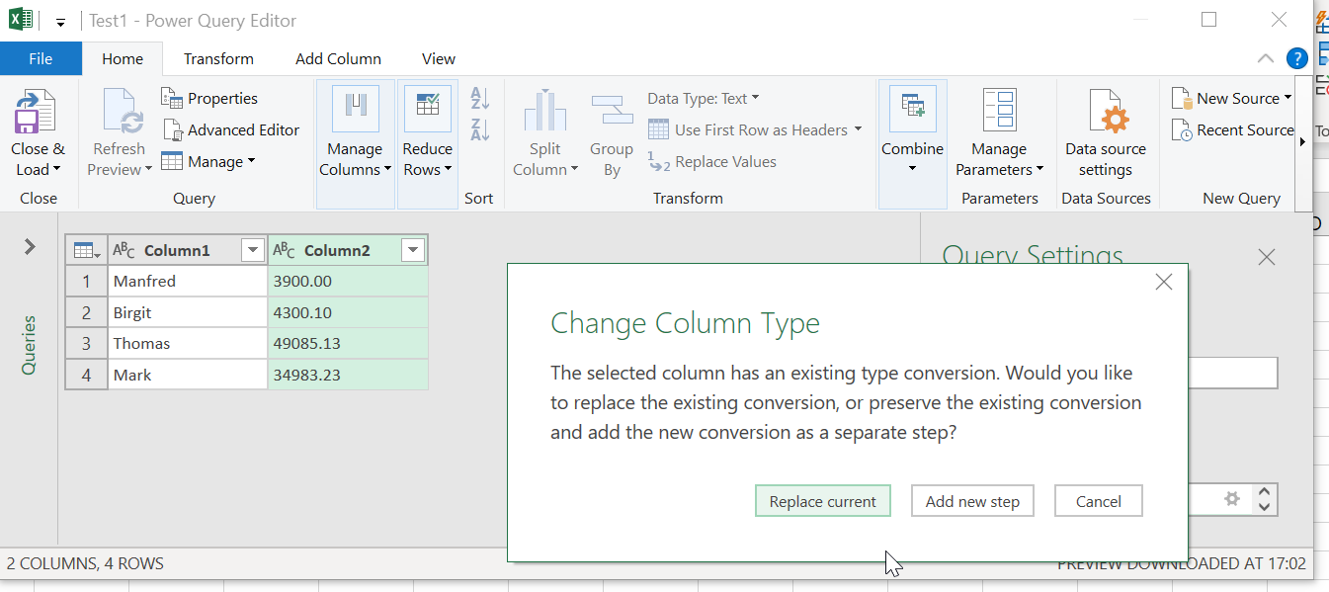Open the Column2 filter dropdown
Viewport: 1329px width, 592px height.
point(413,251)
